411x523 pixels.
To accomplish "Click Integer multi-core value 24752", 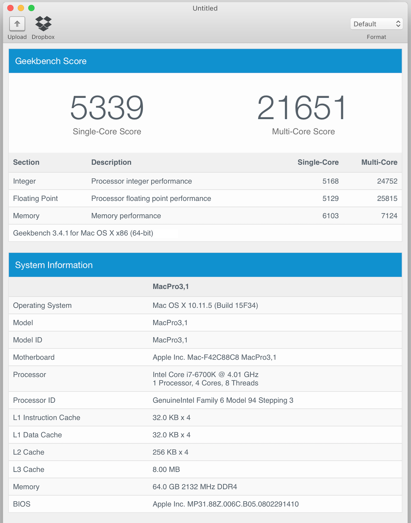I will click(x=387, y=181).
